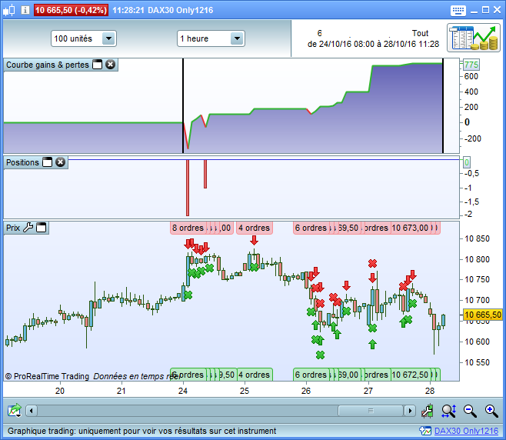
Task: Open the keyboard shortcuts icon in title bar
Action: tap(458, 10)
